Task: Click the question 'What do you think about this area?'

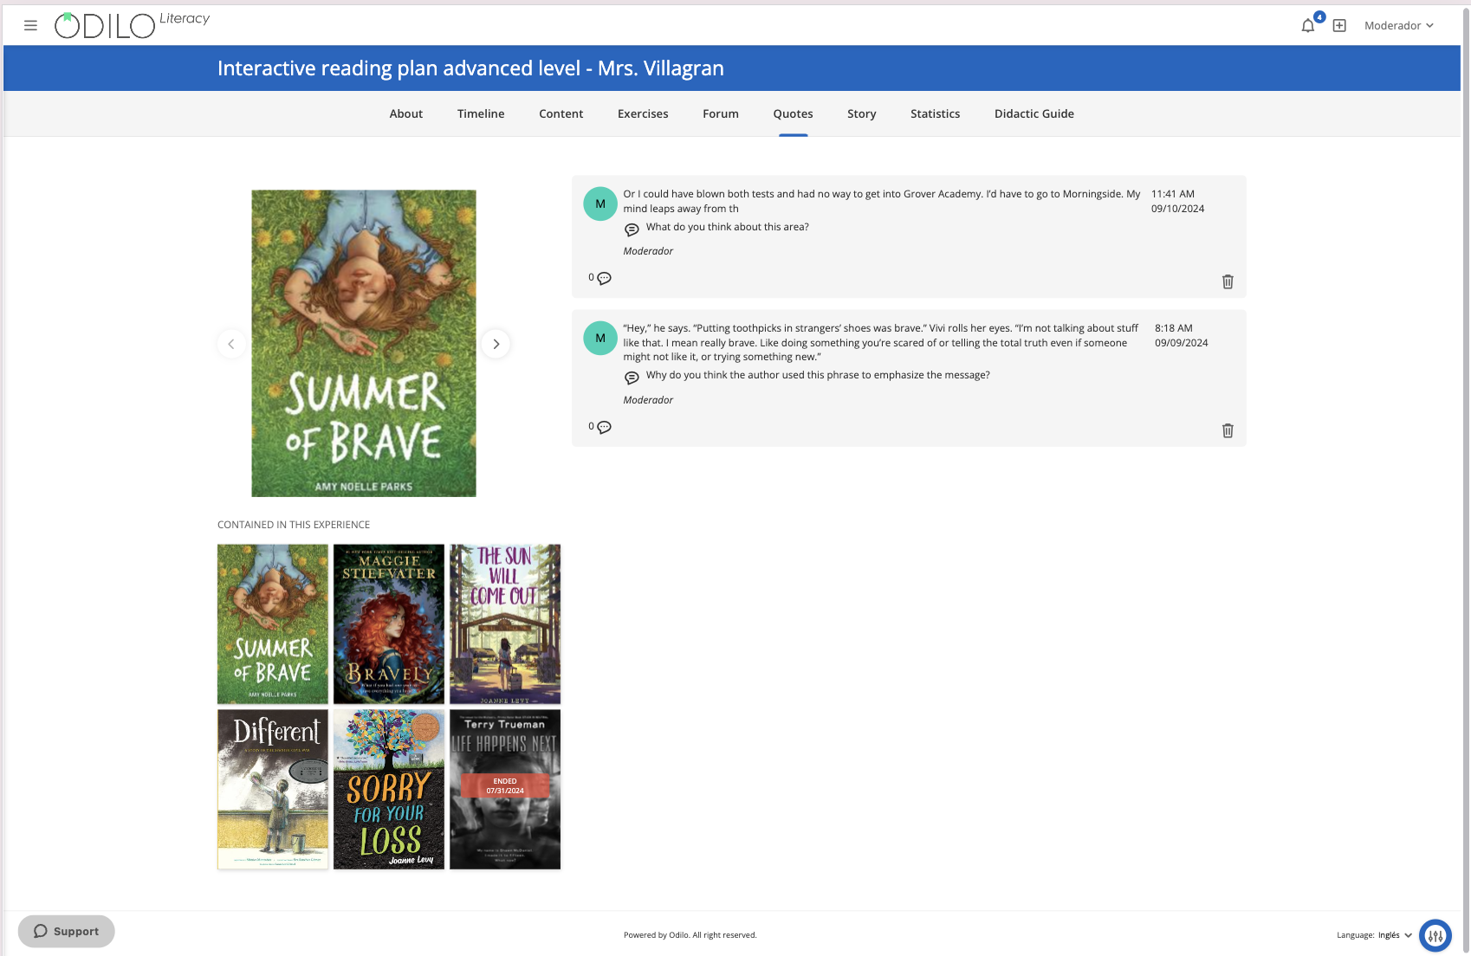Action: click(x=728, y=227)
